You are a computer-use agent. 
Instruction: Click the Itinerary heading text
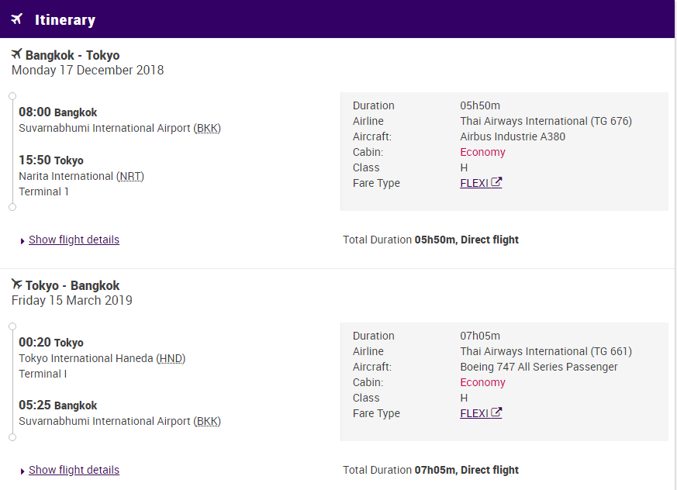click(x=65, y=20)
